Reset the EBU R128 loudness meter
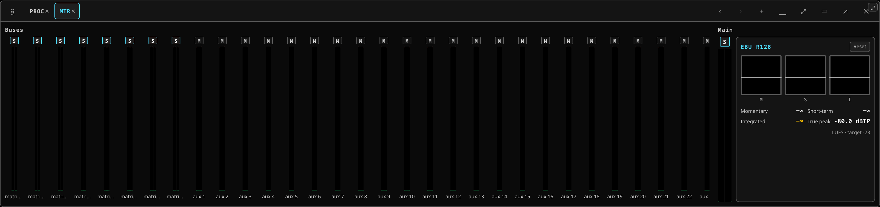The width and height of the screenshot is (880, 207). [859, 47]
